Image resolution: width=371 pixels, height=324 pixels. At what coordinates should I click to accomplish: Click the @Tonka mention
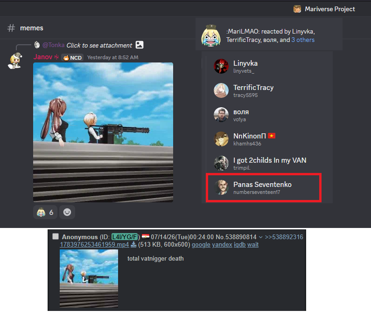tap(54, 45)
